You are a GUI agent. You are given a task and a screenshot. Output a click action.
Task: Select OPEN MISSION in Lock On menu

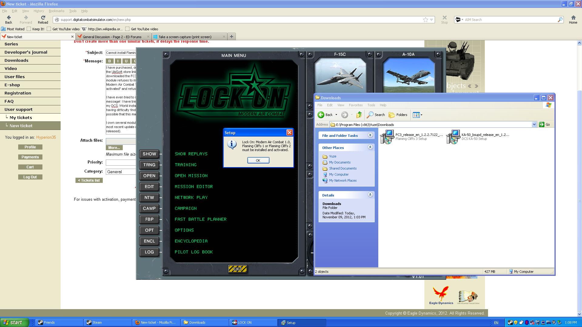click(x=191, y=176)
